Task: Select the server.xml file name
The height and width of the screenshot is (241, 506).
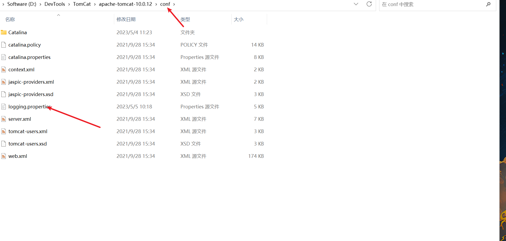Action: (20, 119)
